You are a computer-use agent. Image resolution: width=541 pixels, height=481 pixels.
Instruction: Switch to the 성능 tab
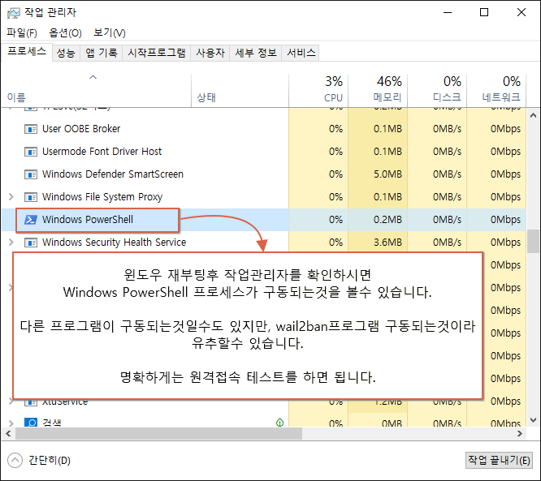pyautogui.click(x=66, y=53)
